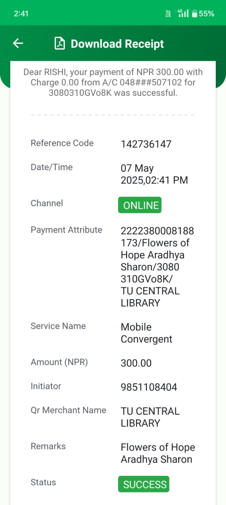
Task: Tap the 2:41 clock in status bar
Action: coord(21,13)
